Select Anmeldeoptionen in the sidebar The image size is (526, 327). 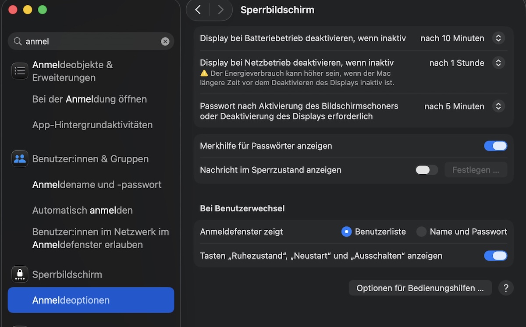coord(91,300)
